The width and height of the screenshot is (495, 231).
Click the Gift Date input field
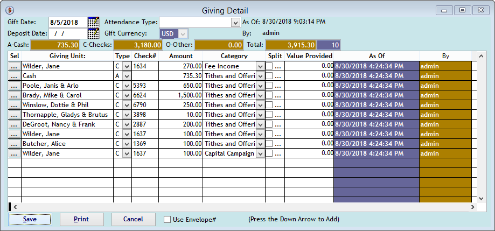tap(68, 23)
